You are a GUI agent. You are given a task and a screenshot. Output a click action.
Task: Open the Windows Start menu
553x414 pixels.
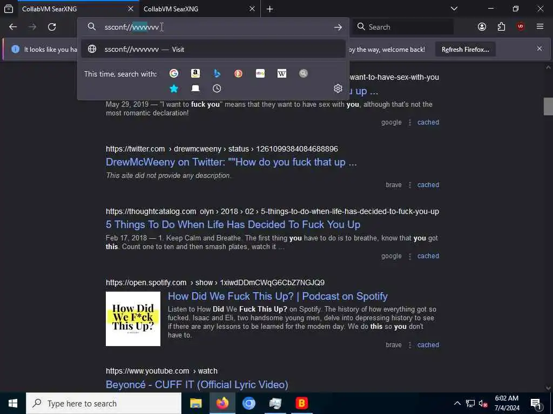coord(13,403)
